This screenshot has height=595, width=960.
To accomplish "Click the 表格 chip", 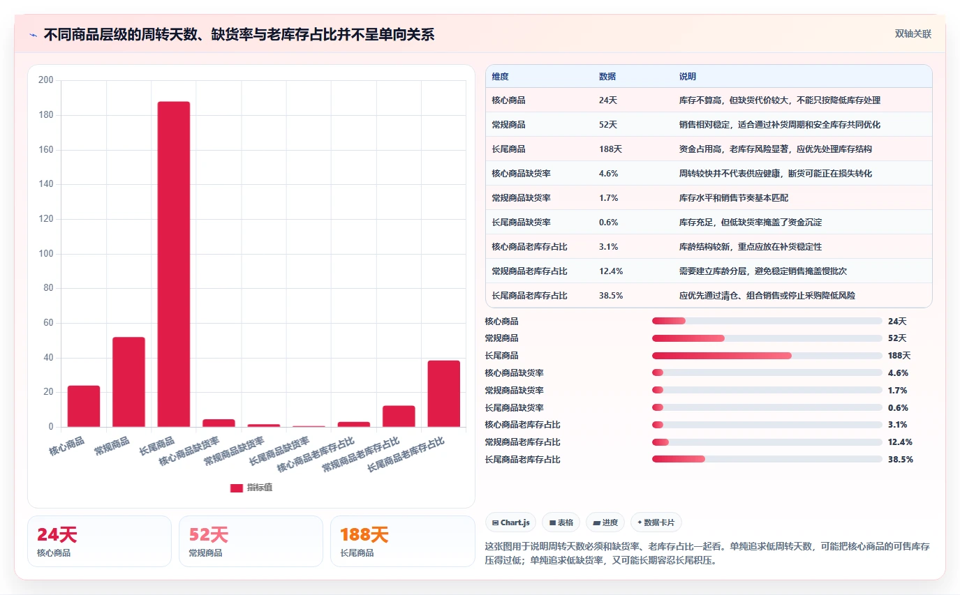I will coord(561,522).
